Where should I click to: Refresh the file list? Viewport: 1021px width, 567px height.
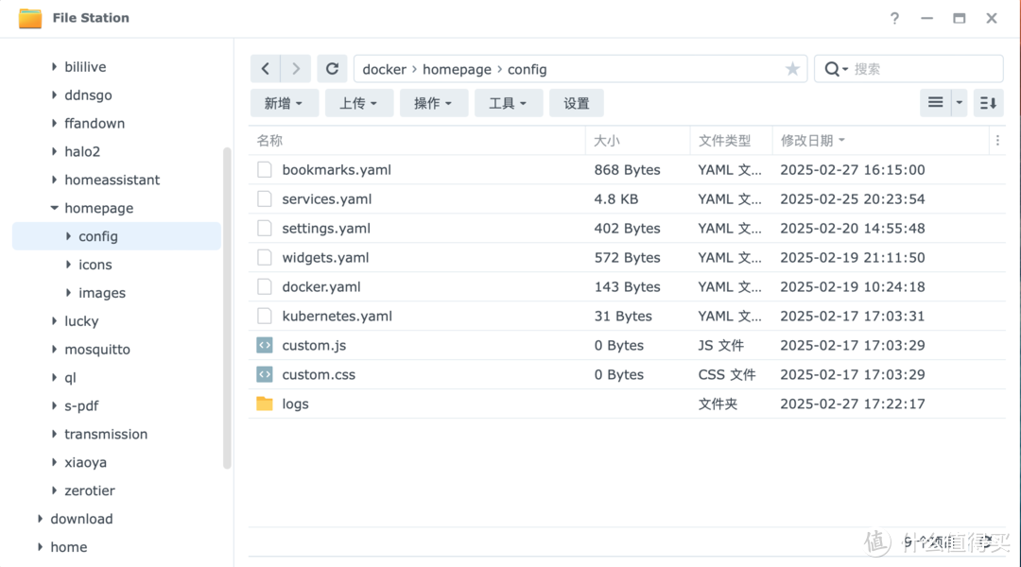click(332, 68)
